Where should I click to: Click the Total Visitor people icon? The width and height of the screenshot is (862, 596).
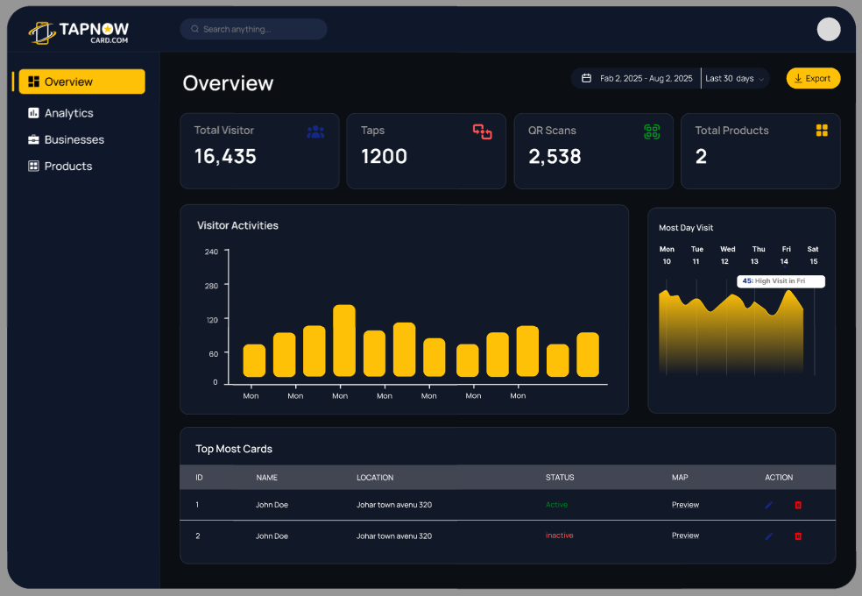point(315,131)
